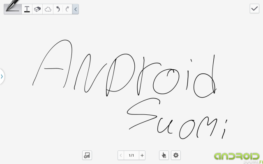Expand the left side panel arrow
This screenshot has width=263, height=164.
pyautogui.click(x=2, y=77)
